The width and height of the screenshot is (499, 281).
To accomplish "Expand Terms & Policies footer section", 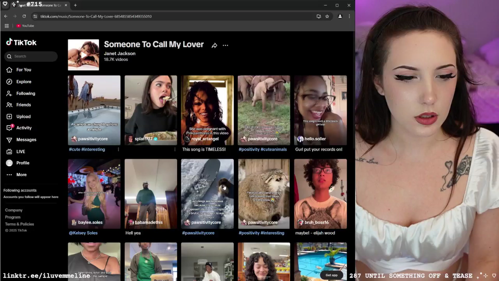I will click(x=19, y=224).
